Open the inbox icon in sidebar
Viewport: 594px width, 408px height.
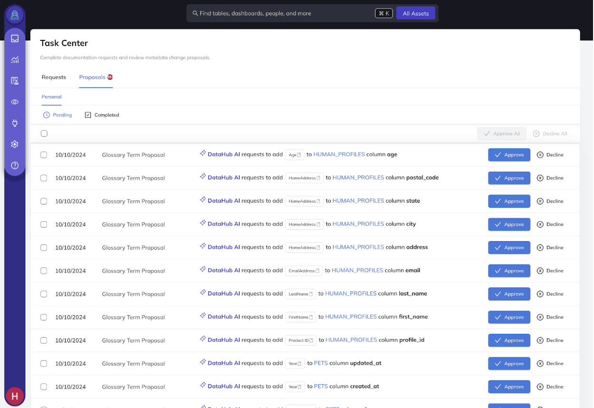(x=15, y=39)
